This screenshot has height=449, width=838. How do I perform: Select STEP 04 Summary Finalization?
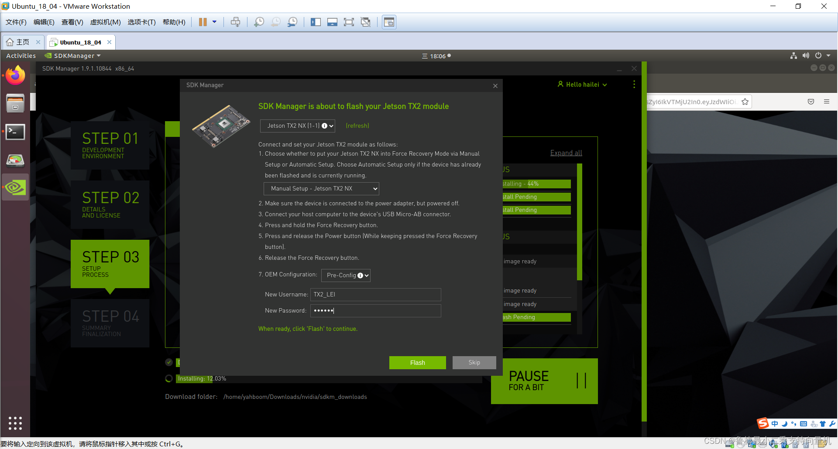(110, 323)
